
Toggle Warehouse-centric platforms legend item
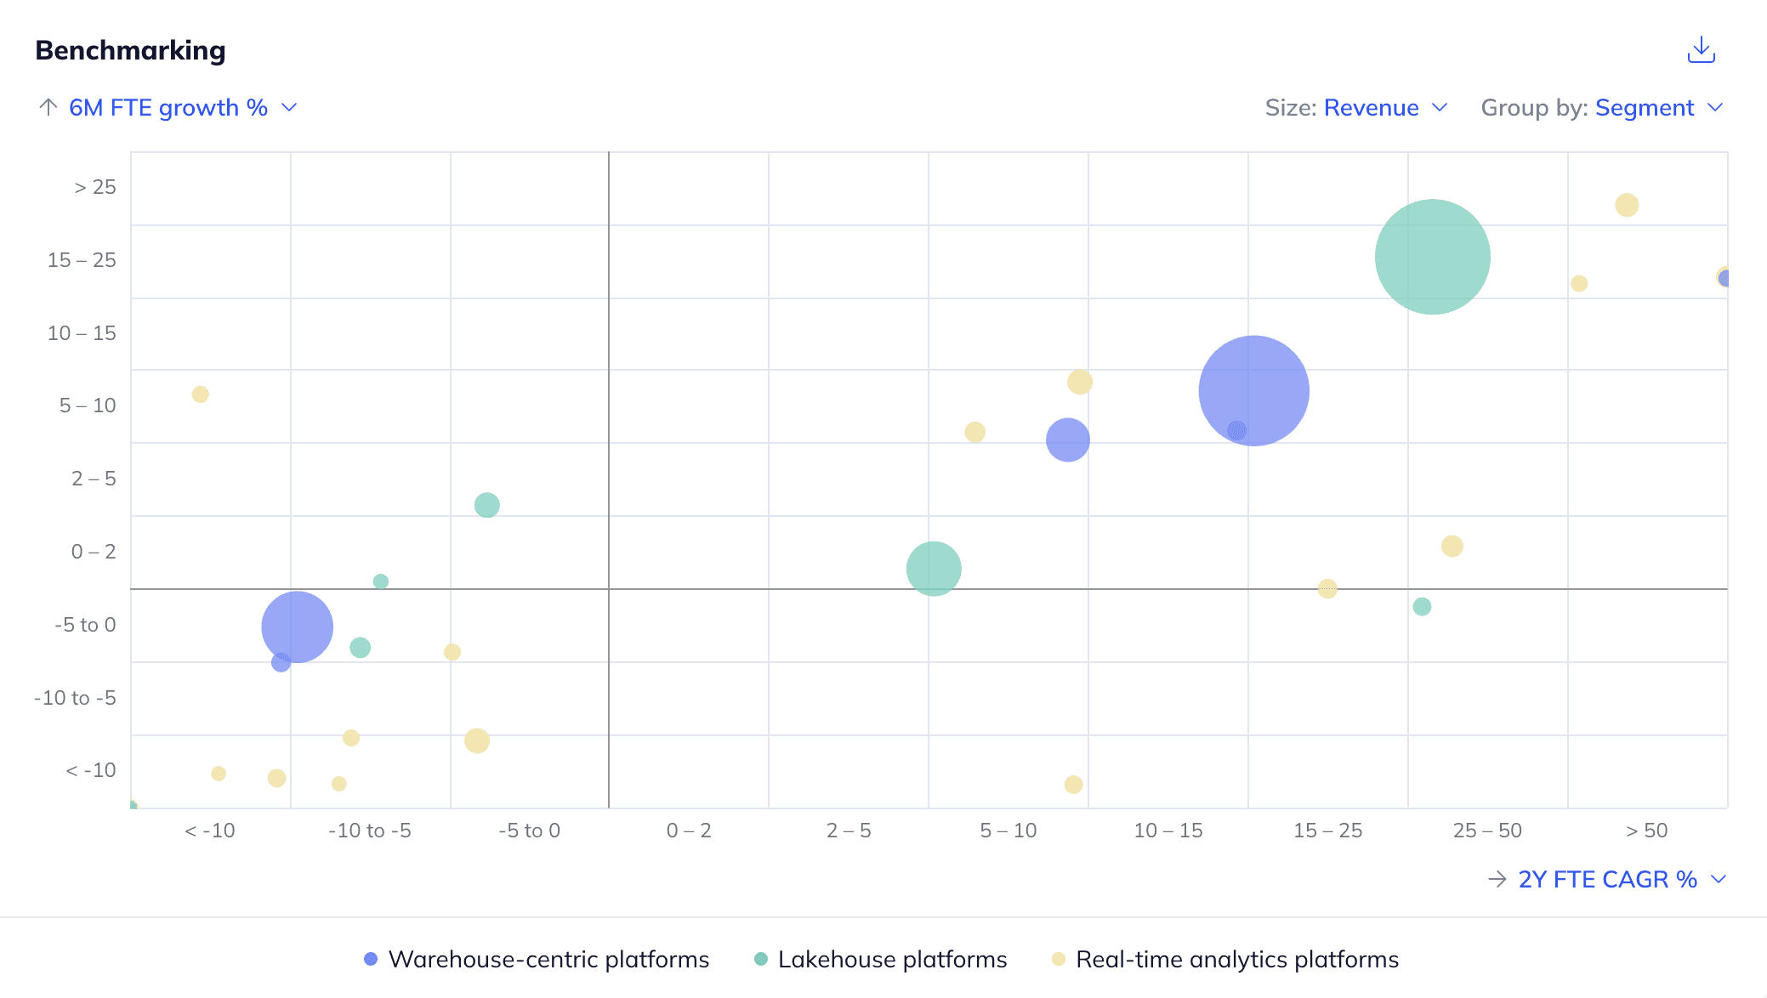click(548, 959)
